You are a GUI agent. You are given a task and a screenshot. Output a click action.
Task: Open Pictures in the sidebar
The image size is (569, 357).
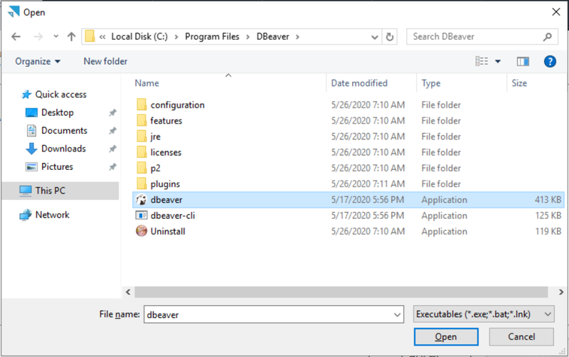pos(57,167)
